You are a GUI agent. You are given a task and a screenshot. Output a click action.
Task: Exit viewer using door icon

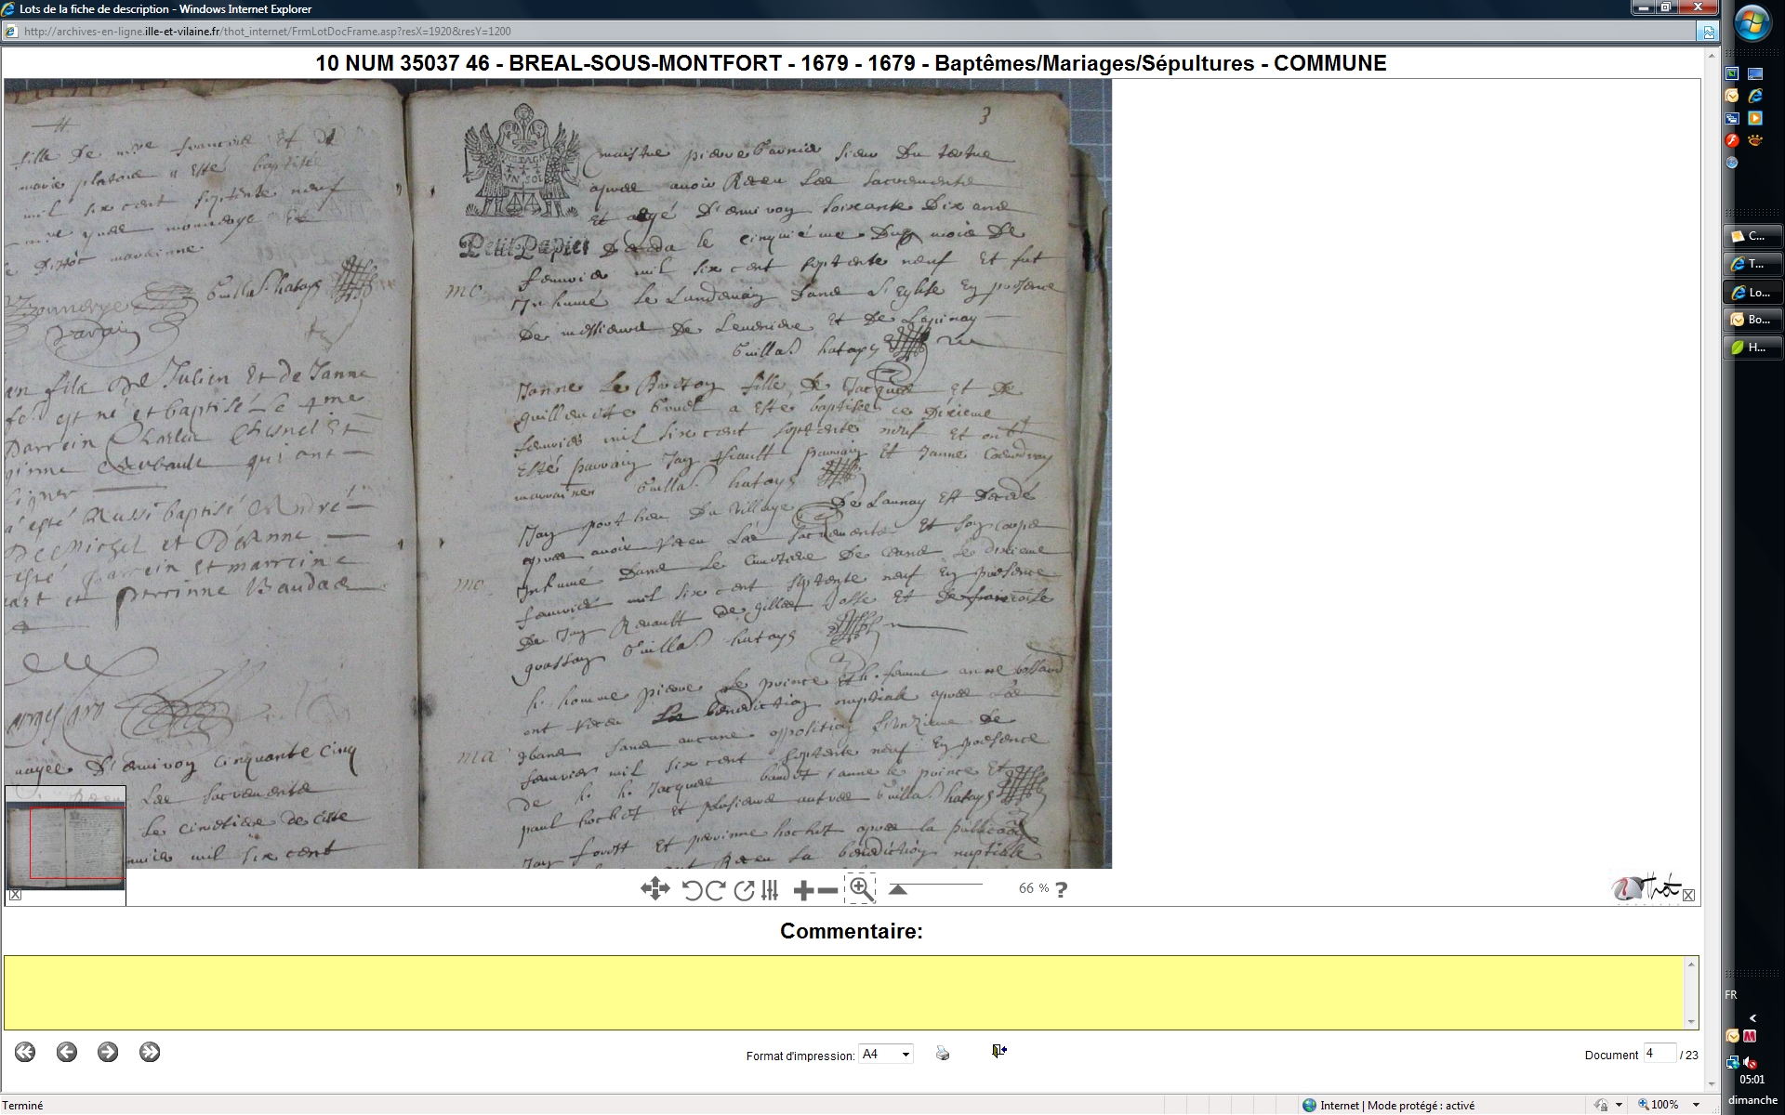tap(998, 1051)
